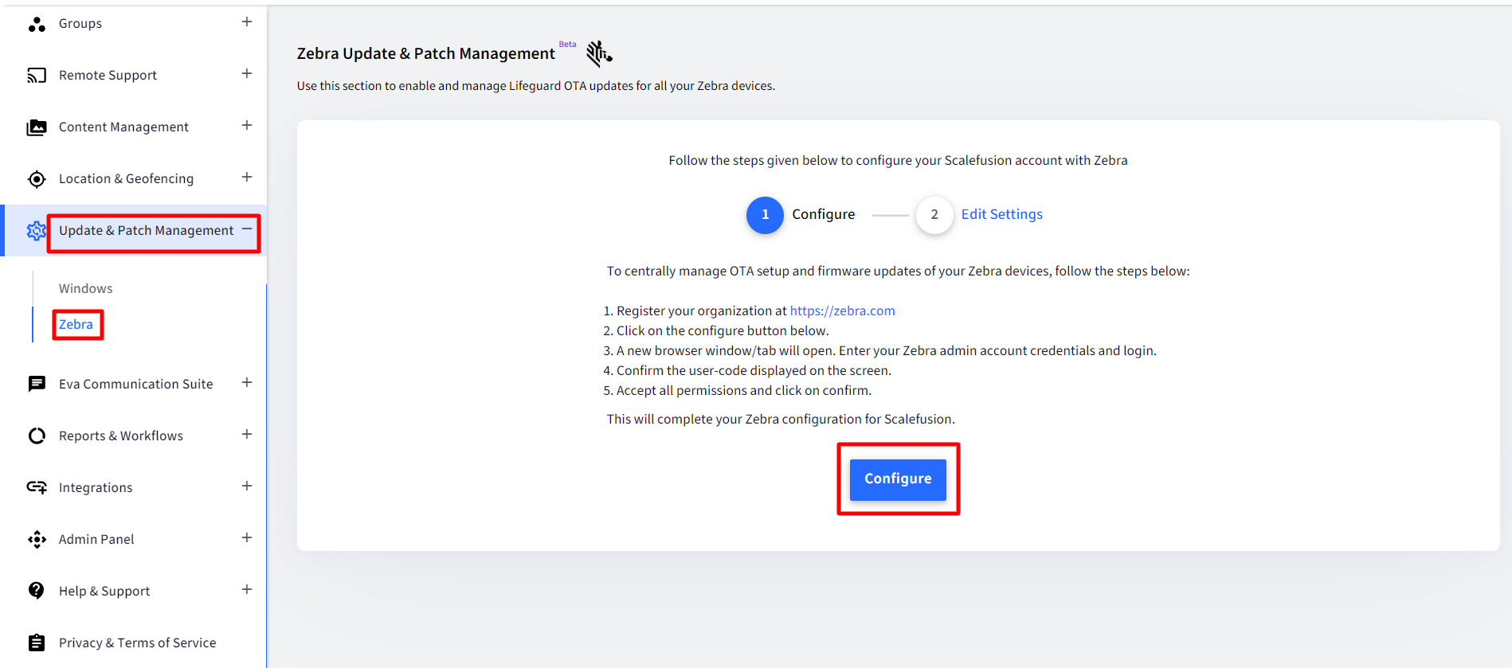1512x668 pixels.
Task: Click the Remote Support cast icon
Action: [x=37, y=76]
